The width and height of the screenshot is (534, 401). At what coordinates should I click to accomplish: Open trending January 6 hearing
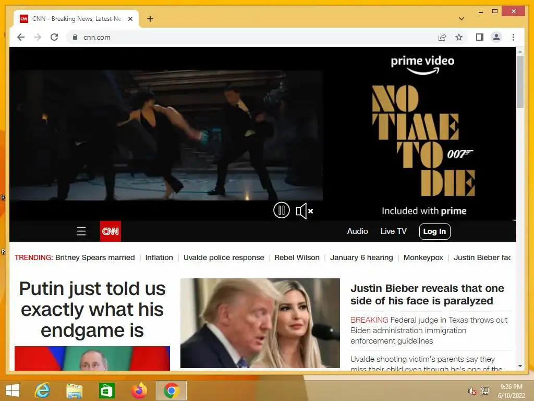pyautogui.click(x=361, y=257)
